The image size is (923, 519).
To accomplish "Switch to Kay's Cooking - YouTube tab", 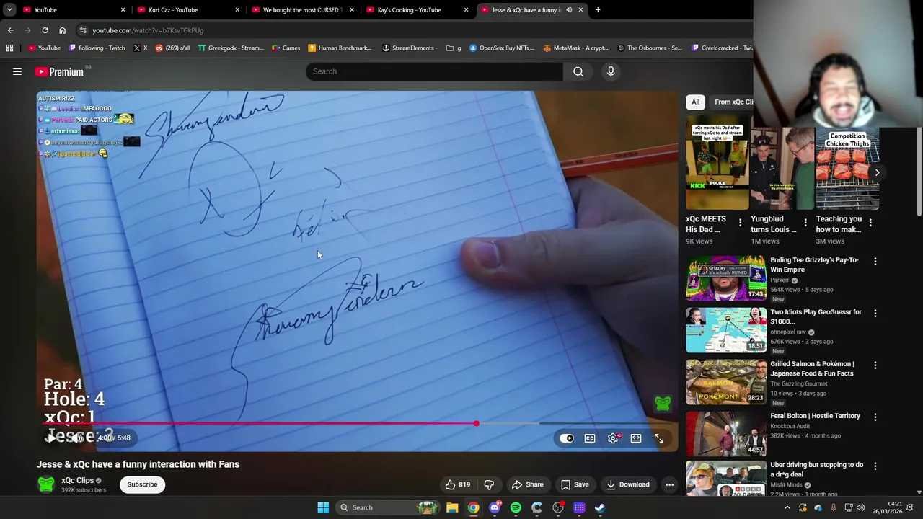I will tap(417, 10).
